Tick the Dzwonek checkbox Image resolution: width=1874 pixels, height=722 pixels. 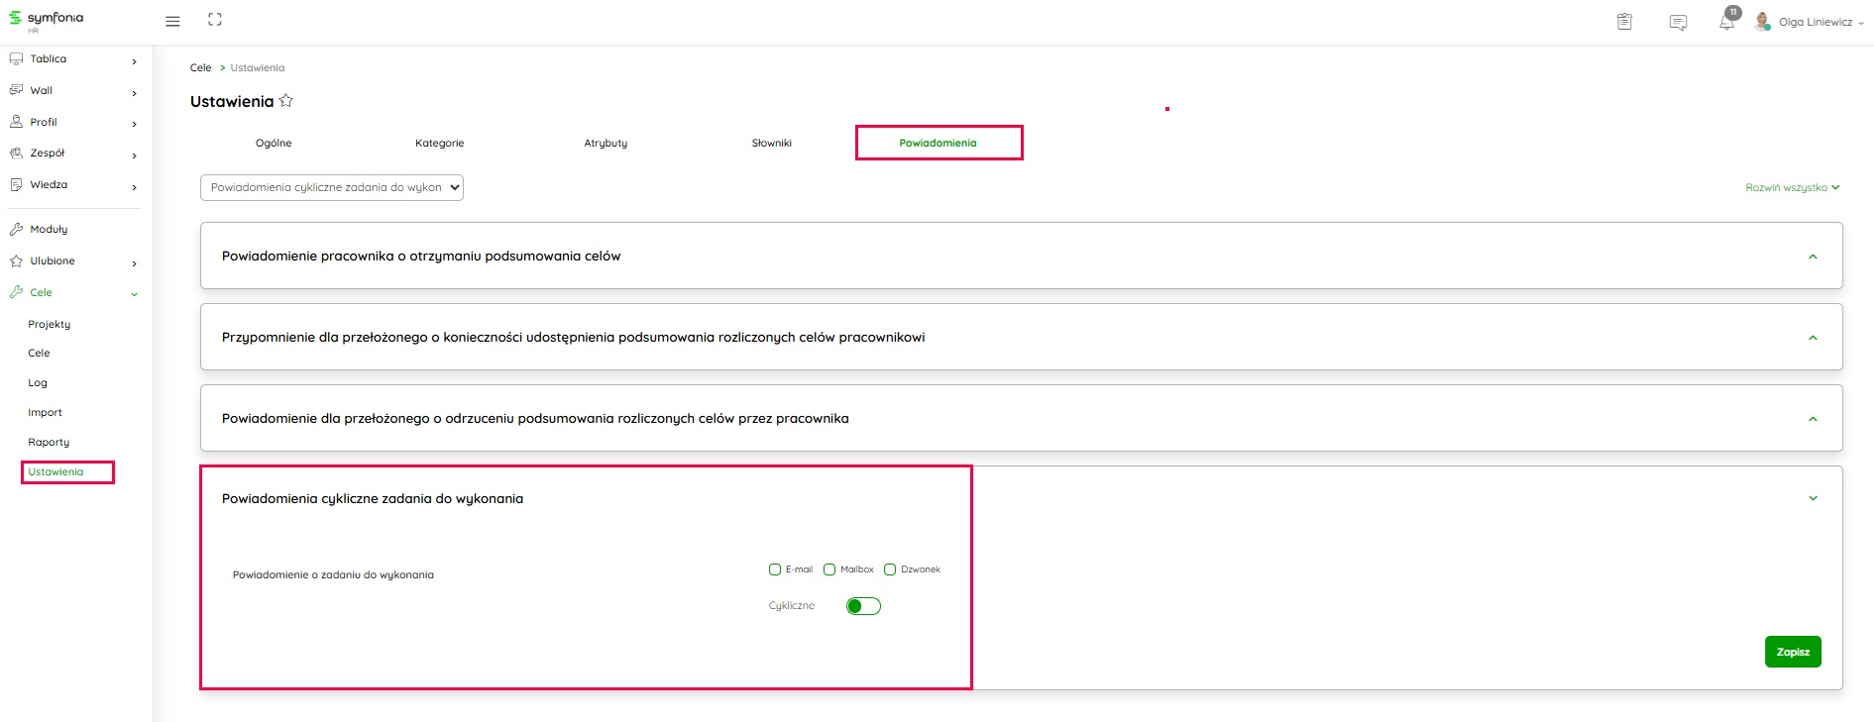[890, 569]
